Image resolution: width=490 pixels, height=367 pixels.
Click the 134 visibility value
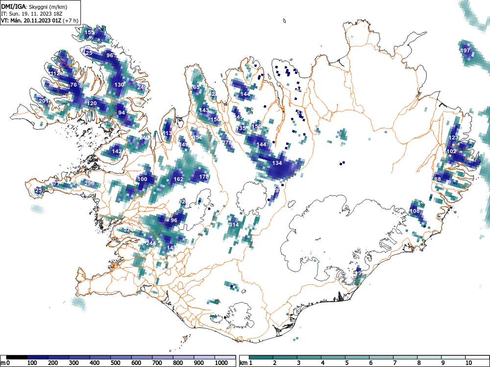[x=277, y=163]
